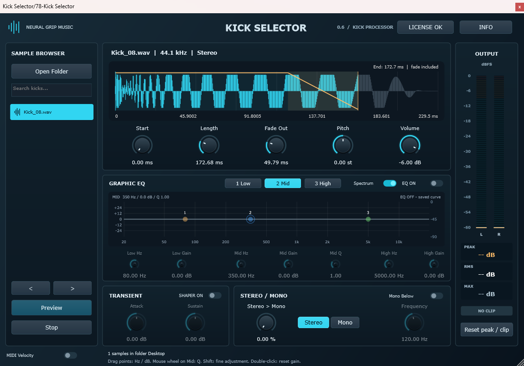The height and width of the screenshot is (366, 524).
Task: Click the Preview button
Action: [x=52, y=308]
